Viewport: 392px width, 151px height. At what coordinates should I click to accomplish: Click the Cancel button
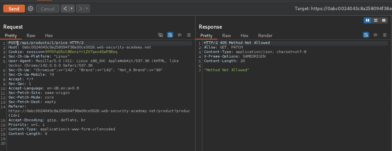[x=47, y=9]
